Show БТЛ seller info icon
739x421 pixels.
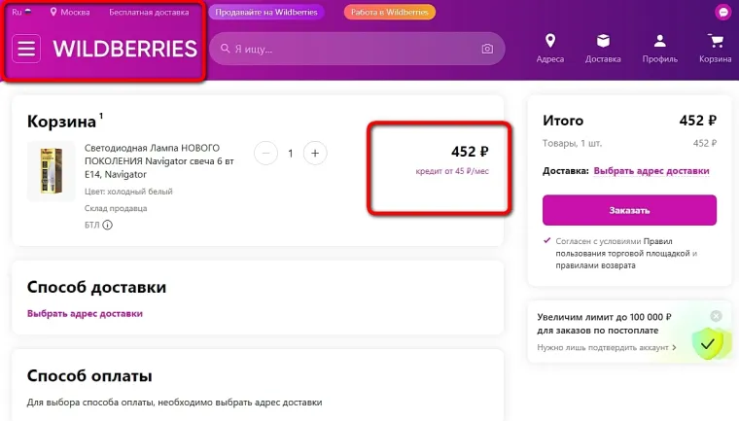pos(107,226)
